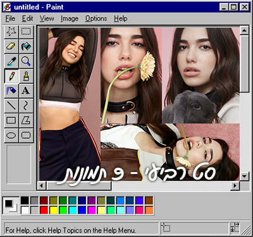The width and height of the screenshot is (253, 237).
Task: Select the Brush tool
Action: pyautogui.click(x=26, y=76)
